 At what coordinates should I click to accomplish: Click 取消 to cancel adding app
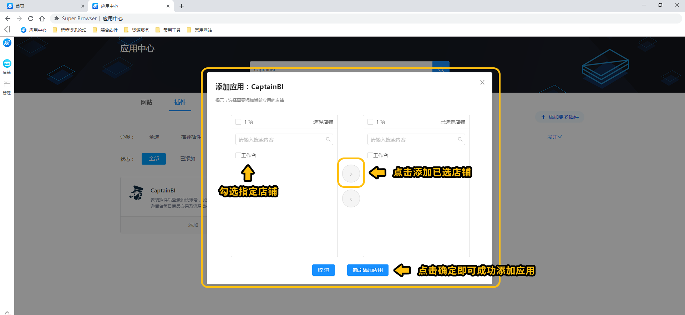(x=324, y=270)
